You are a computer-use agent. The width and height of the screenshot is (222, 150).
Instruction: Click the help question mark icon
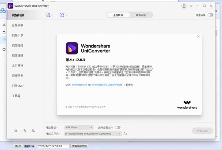pos(24,131)
